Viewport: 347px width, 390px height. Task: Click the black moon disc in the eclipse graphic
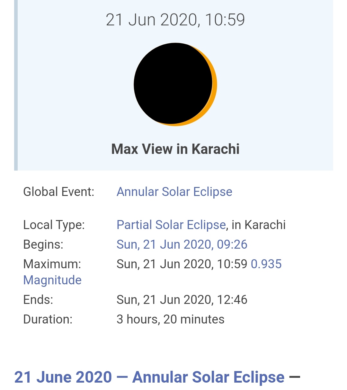tap(173, 84)
